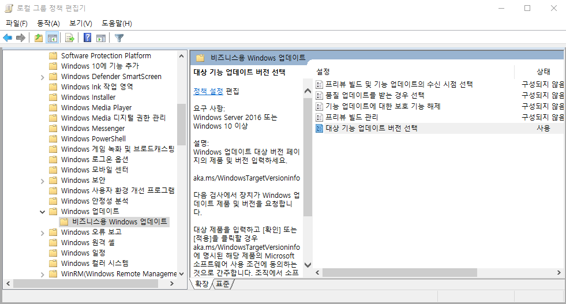The width and height of the screenshot is (566, 304).
Task: Select Windows 안정성 분석 folder
Action: (x=95, y=201)
